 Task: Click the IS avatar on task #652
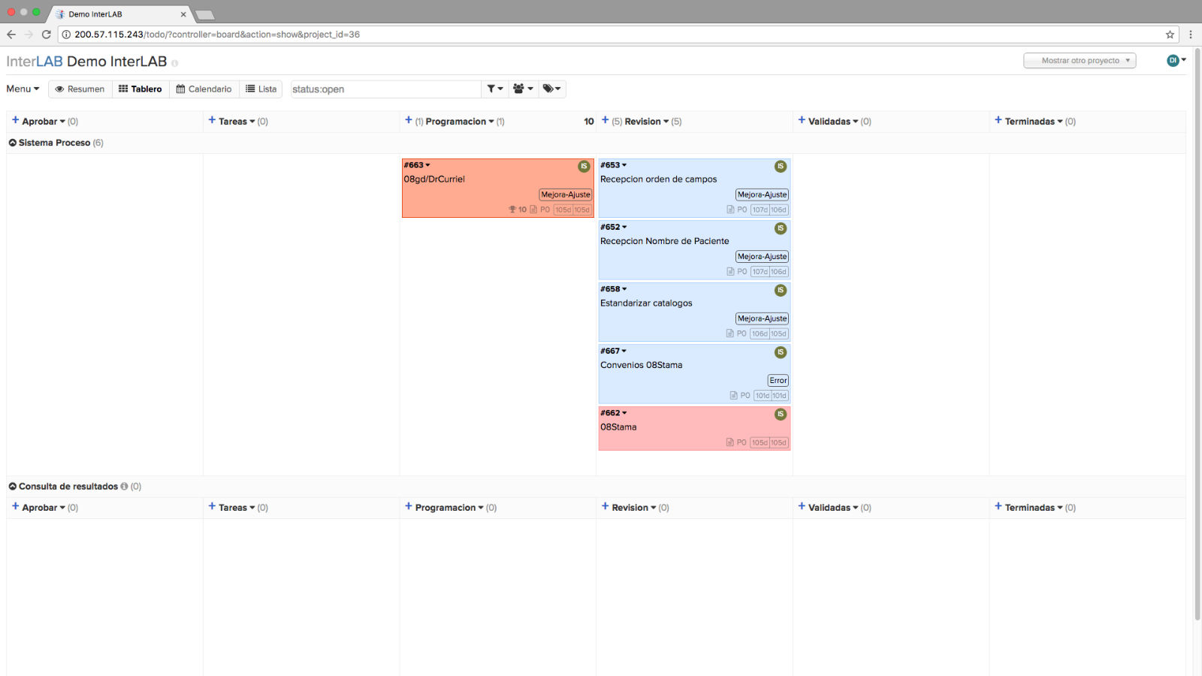781,228
